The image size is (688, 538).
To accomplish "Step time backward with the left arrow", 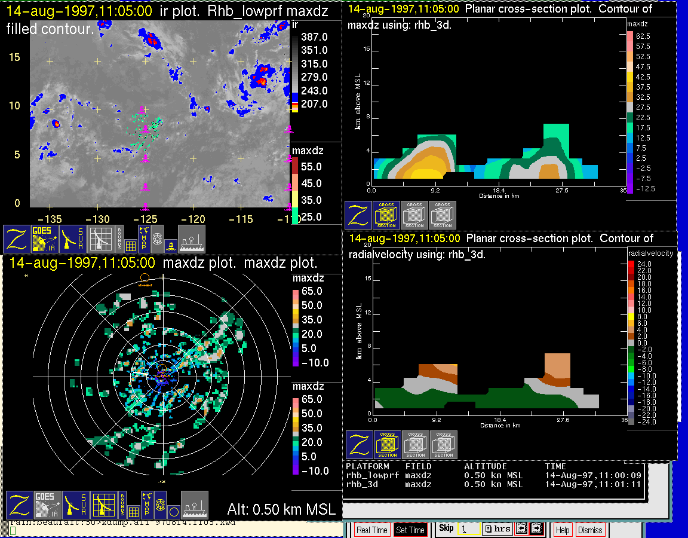I will click(521, 528).
